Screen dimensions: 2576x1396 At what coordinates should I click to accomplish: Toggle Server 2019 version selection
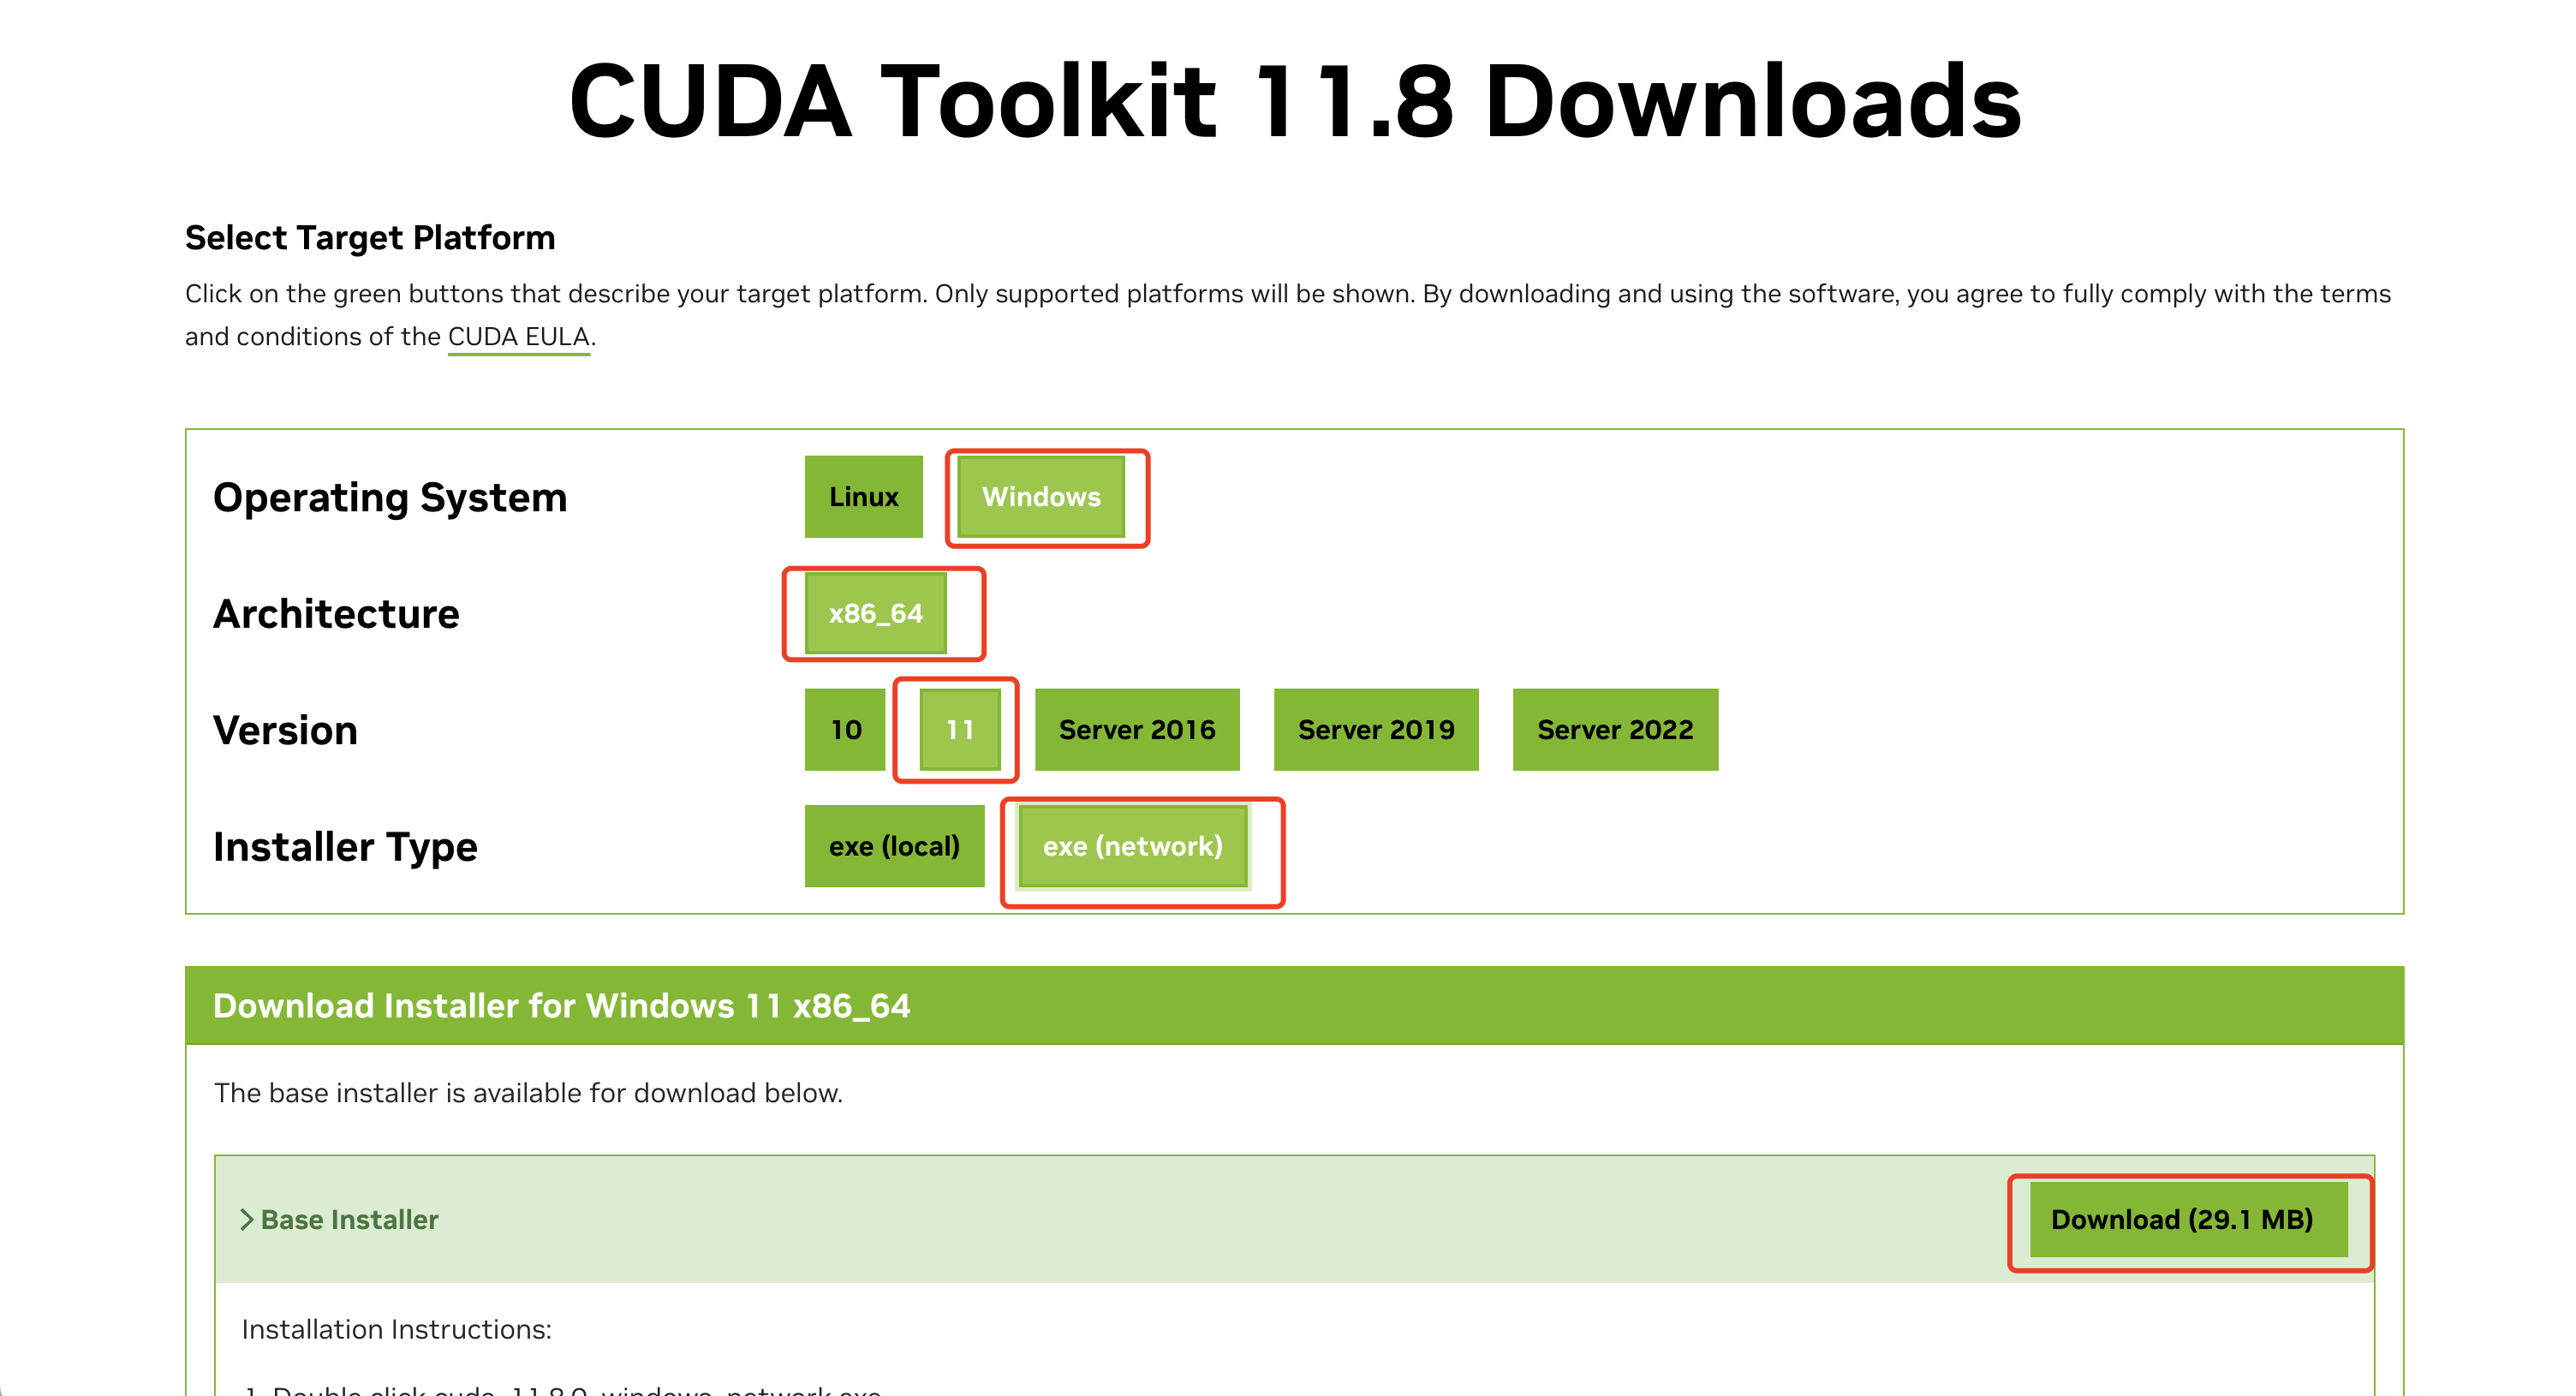(x=1373, y=729)
